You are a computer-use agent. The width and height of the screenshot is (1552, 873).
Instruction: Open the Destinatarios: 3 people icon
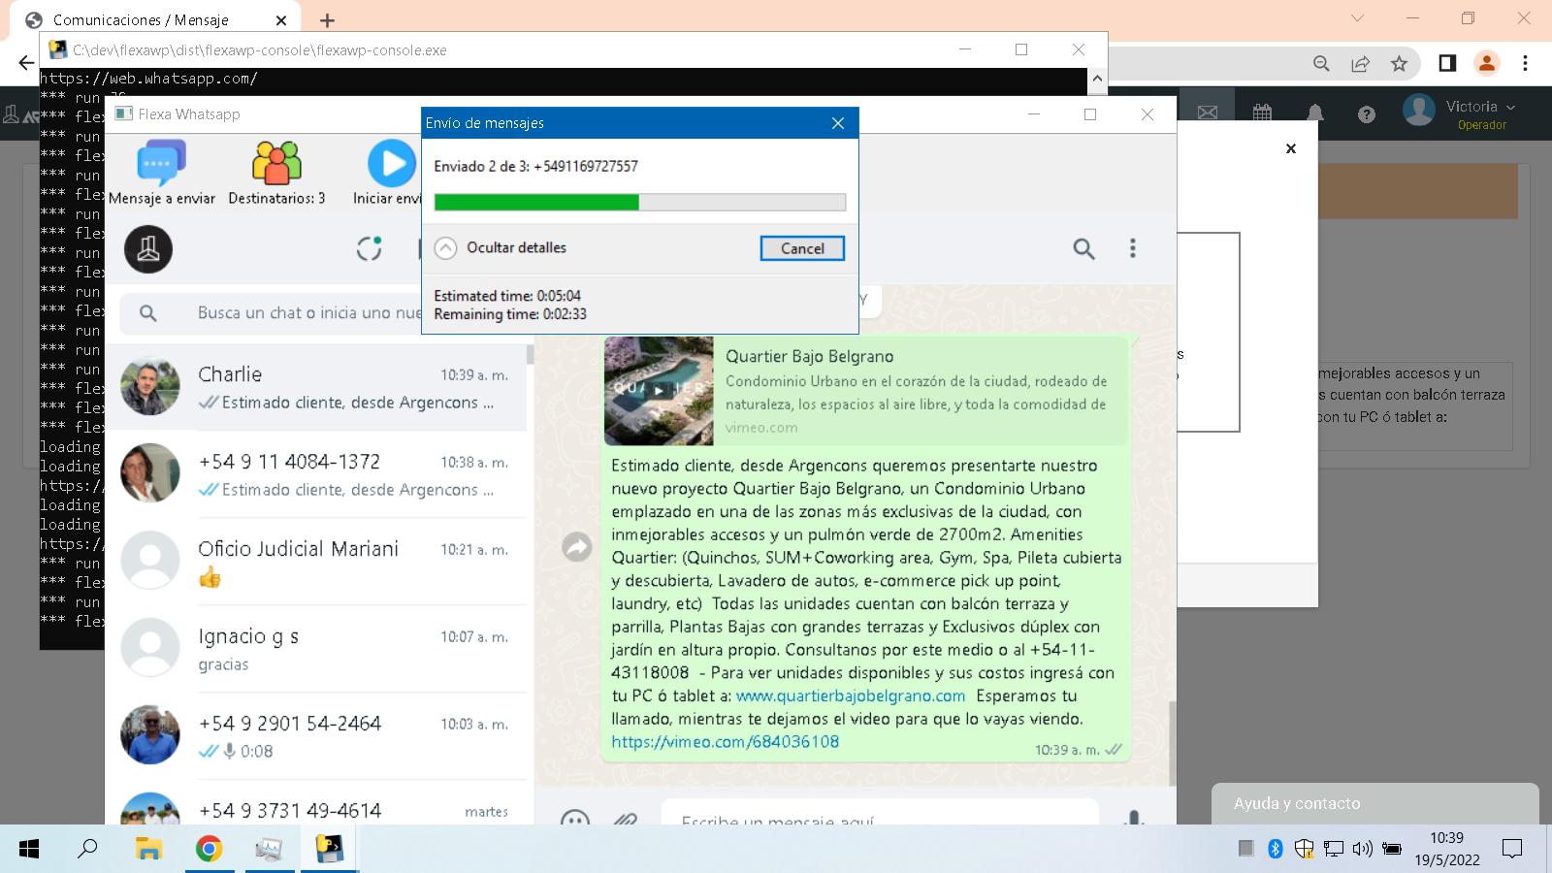276,164
